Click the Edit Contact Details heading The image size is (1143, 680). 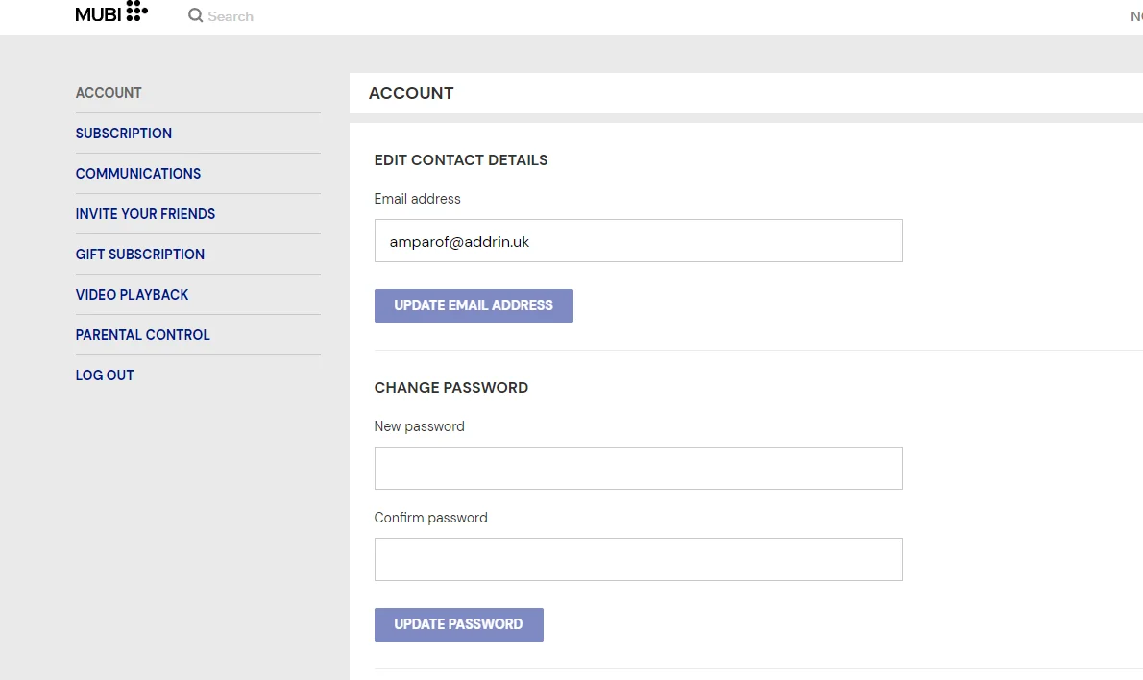(x=461, y=159)
